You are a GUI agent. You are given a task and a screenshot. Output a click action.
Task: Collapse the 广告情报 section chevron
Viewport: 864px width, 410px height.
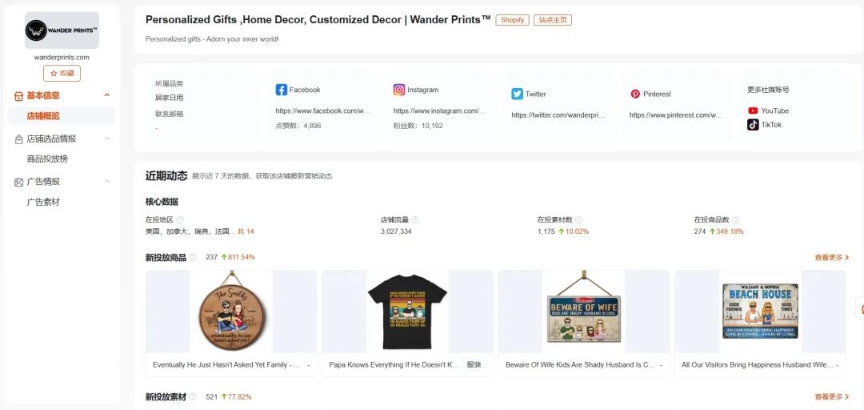[107, 181]
